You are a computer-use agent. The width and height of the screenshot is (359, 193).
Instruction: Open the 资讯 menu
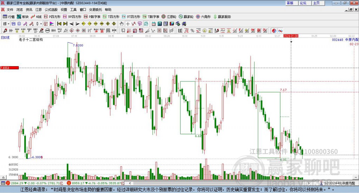[x=29, y=9]
